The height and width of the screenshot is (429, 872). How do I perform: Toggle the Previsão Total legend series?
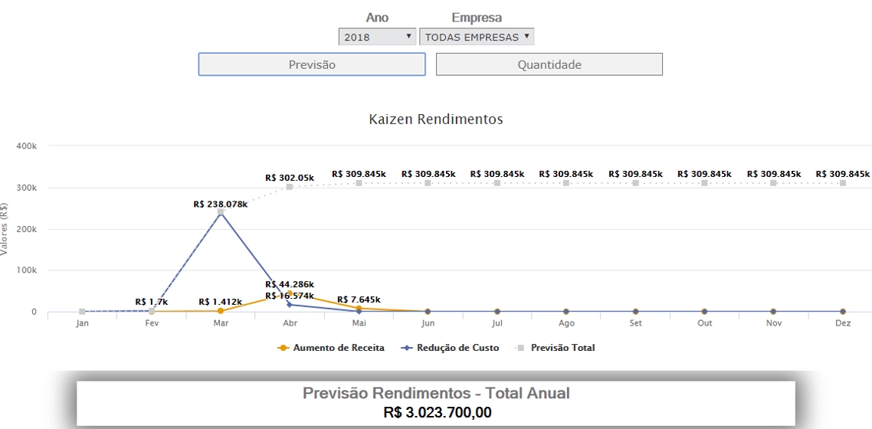(556, 348)
